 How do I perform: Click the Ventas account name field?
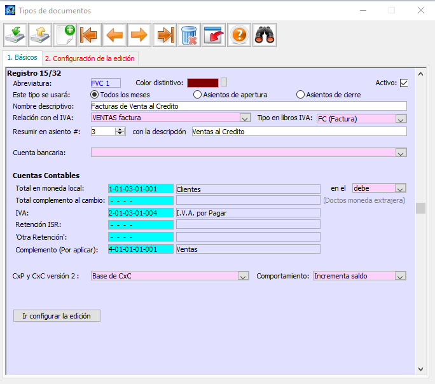[248, 249]
